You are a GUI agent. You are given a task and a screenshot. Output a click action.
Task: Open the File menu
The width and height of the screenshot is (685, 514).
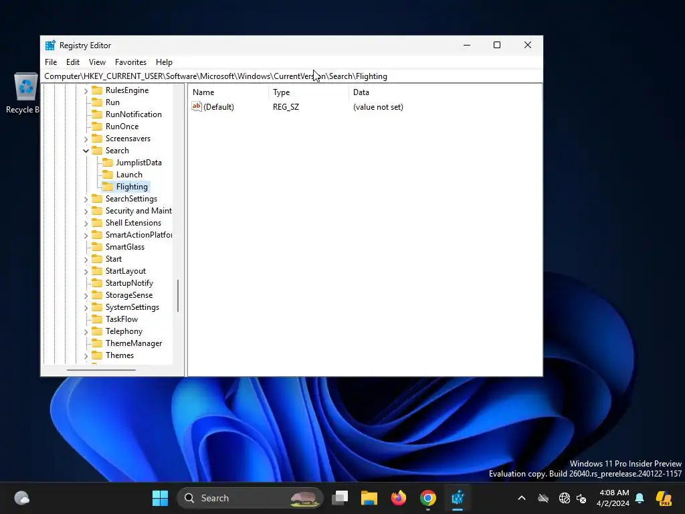51,62
